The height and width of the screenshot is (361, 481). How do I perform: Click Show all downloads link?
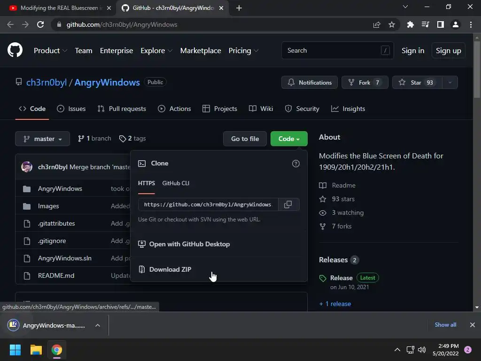(445, 325)
